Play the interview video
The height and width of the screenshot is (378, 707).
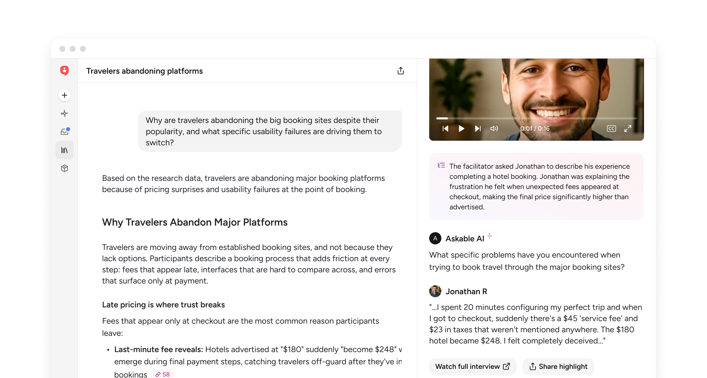tap(461, 129)
